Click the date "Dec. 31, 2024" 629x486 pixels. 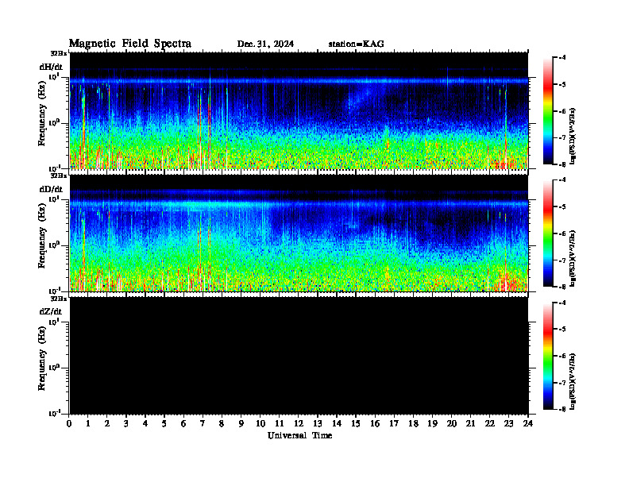coord(265,44)
